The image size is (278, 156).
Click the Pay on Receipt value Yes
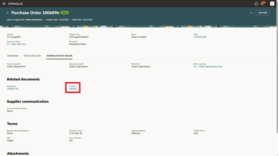[71, 141]
